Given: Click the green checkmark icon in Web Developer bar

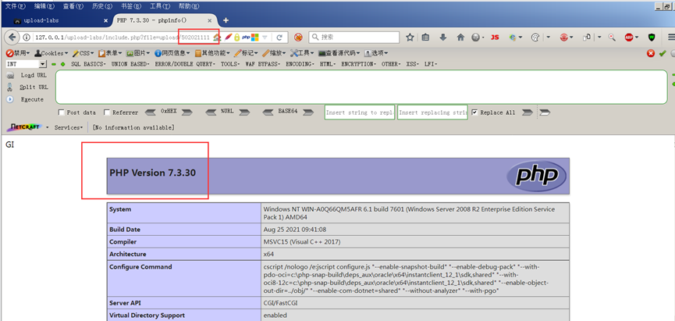Looking at the screenshot, I should tap(663, 53).
